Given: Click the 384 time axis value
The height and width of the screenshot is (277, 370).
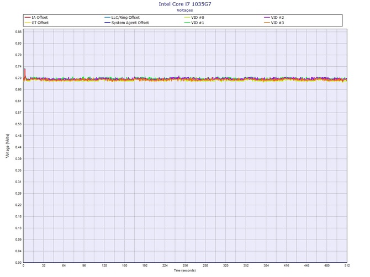Looking at the screenshot, I should [266, 265].
